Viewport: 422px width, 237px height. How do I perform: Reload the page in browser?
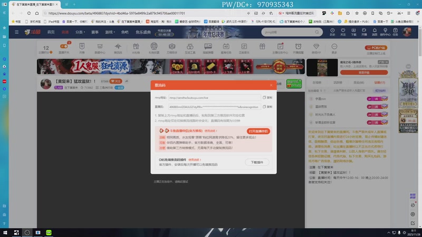point(29,13)
